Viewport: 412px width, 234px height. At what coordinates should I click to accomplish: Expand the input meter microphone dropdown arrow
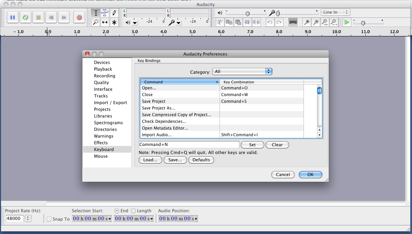pos(179,23)
